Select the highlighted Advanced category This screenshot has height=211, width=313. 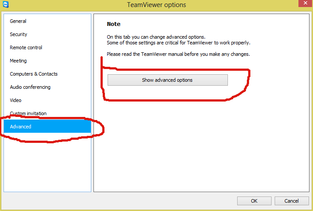tap(47, 127)
